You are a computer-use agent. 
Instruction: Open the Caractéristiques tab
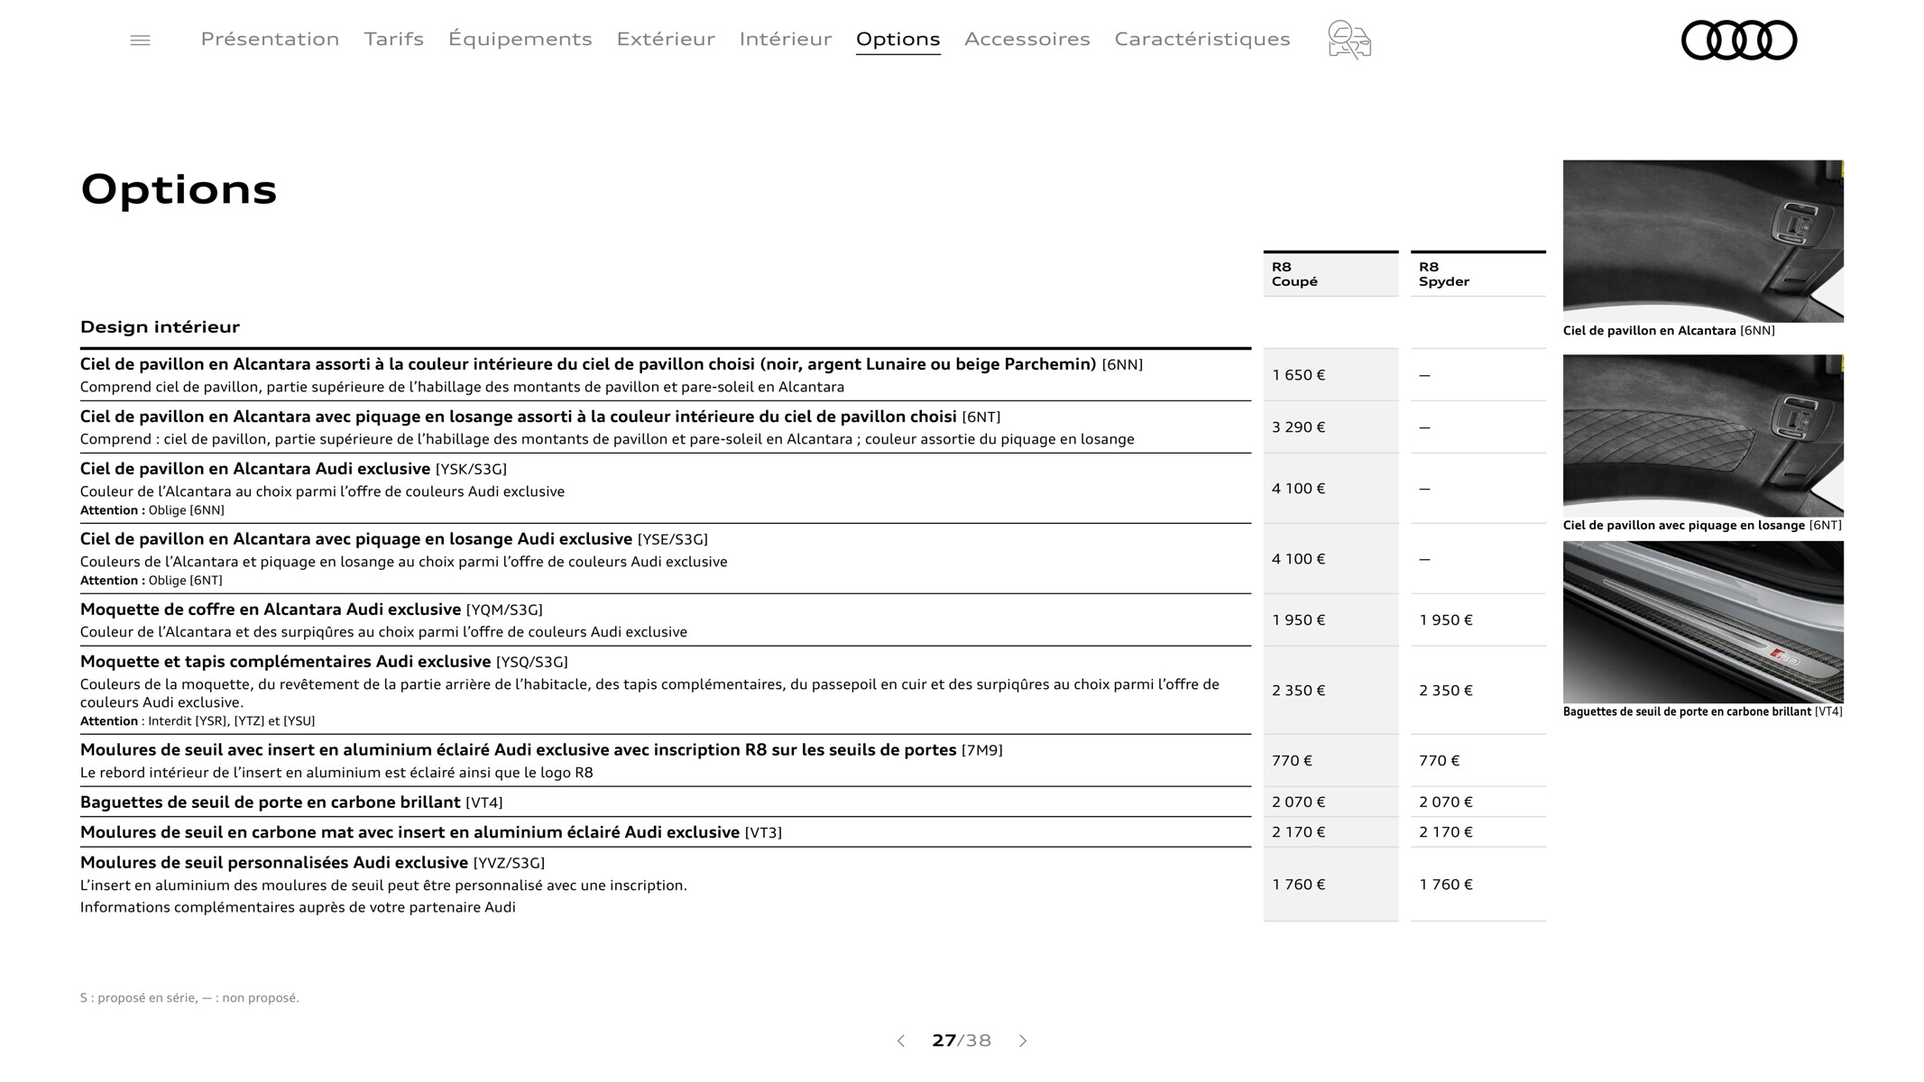(1202, 39)
